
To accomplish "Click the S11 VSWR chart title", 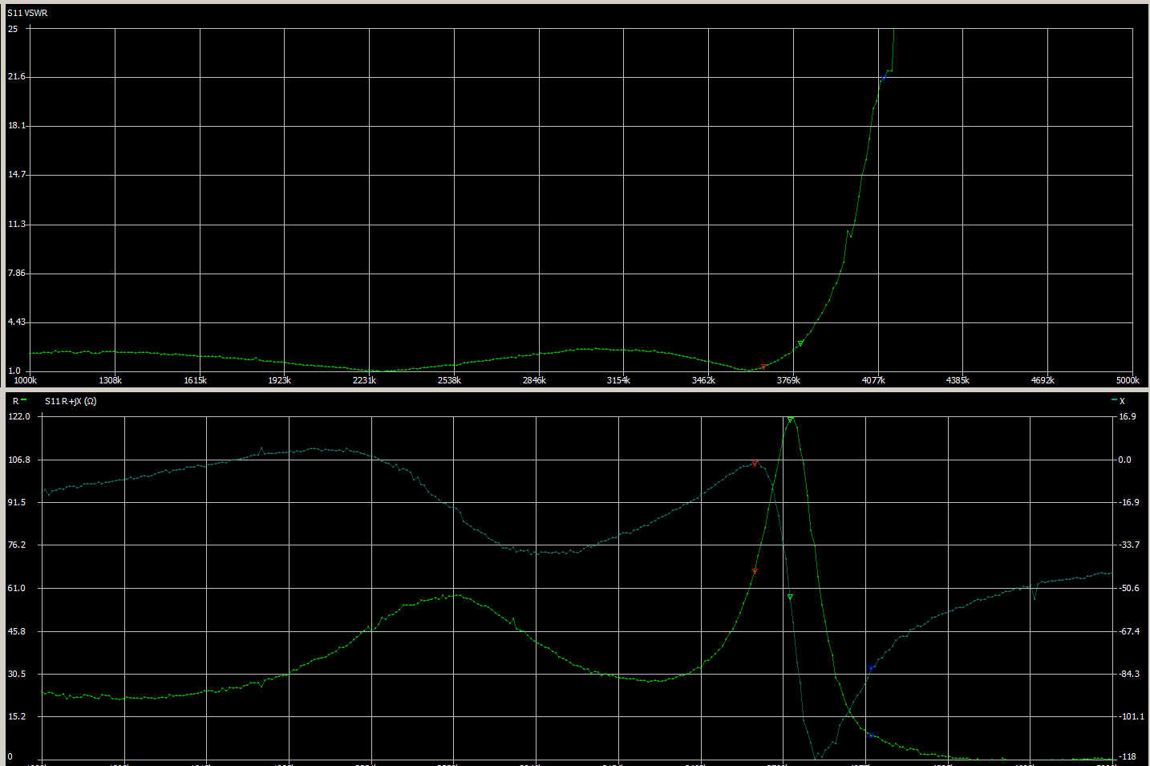I will pyautogui.click(x=27, y=13).
